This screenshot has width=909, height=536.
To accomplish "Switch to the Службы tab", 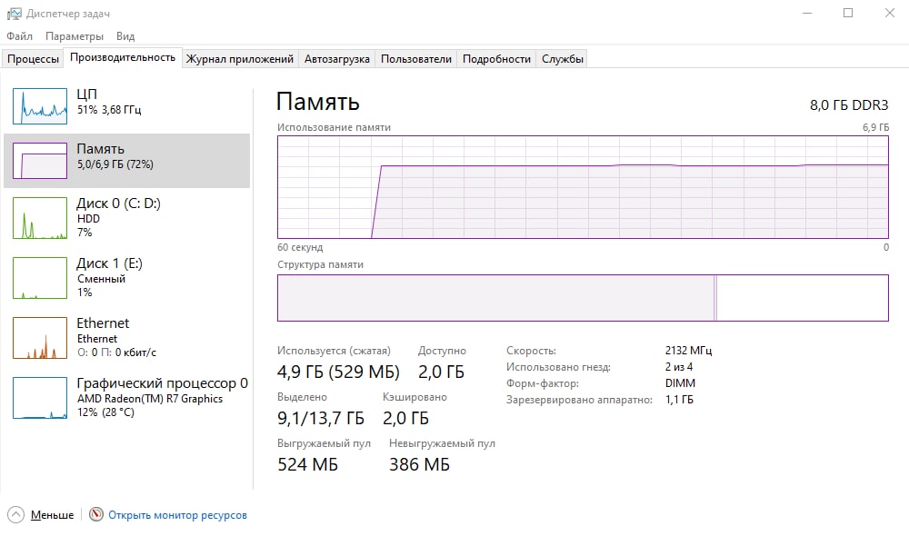I will click(563, 59).
